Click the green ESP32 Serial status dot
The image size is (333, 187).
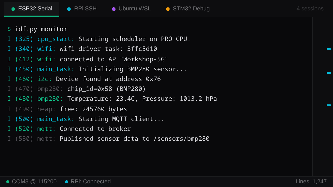13,9
